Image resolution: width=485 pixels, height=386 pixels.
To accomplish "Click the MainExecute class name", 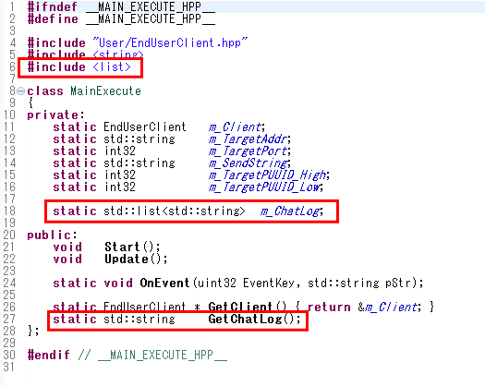I will [106, 91].
